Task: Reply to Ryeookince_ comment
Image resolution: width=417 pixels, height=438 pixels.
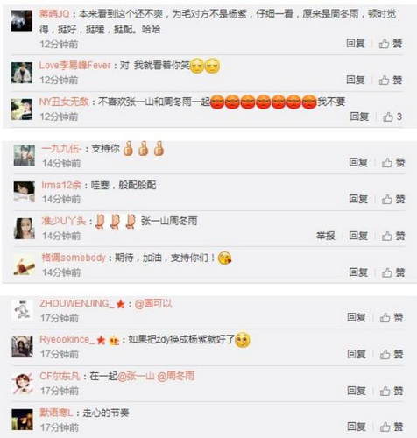Action: 357,354
